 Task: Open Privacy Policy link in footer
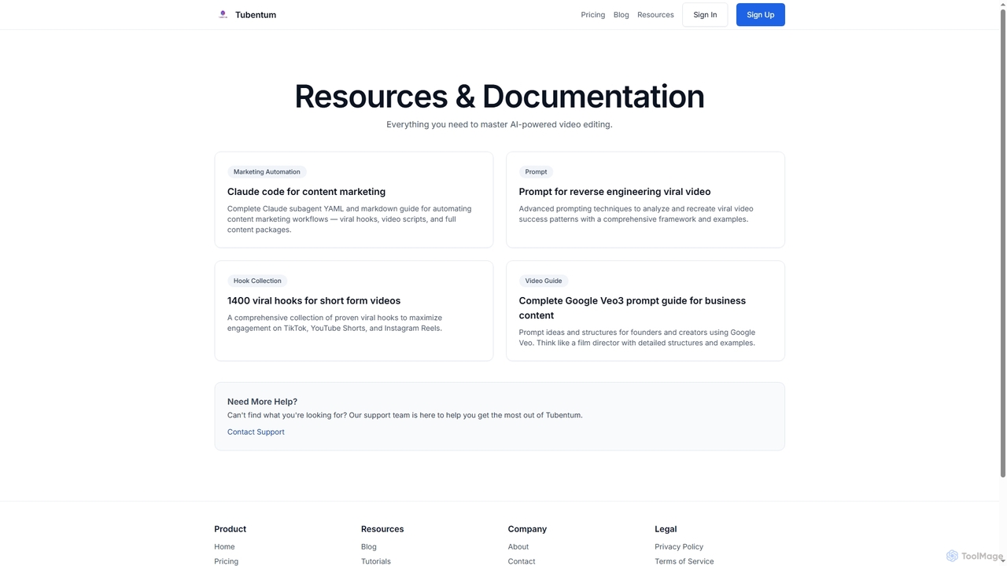679,547
